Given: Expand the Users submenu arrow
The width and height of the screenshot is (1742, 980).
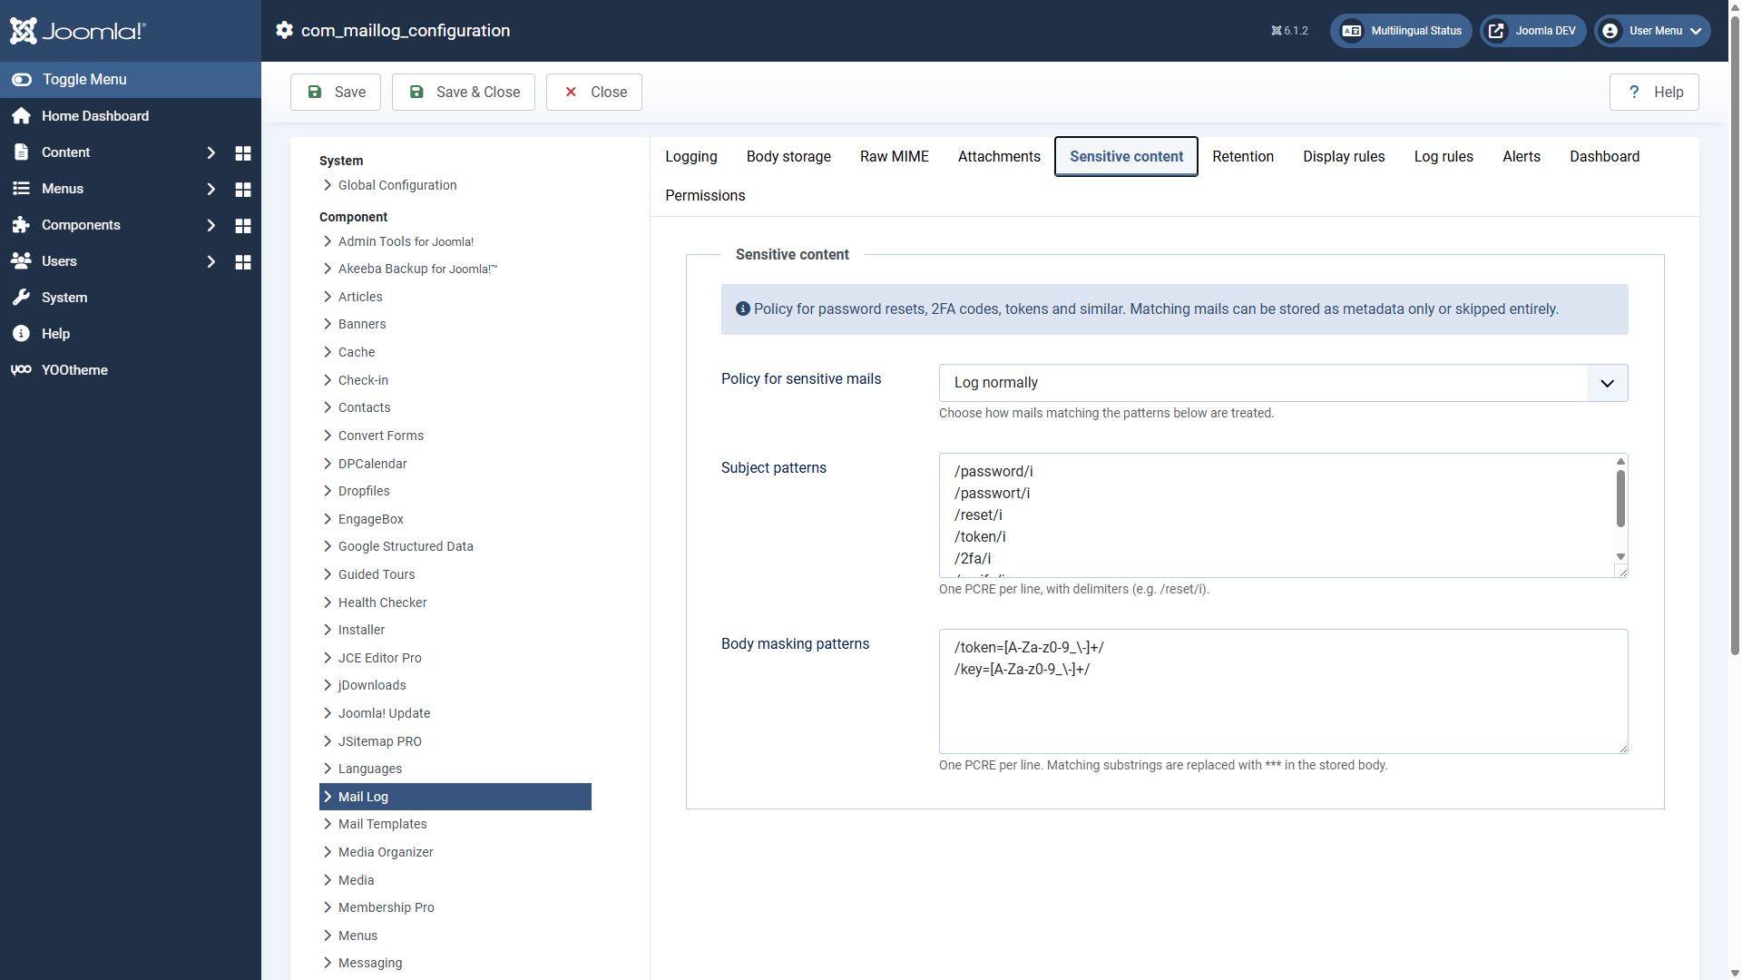Looking at the screenshot, I should (210, 261).
